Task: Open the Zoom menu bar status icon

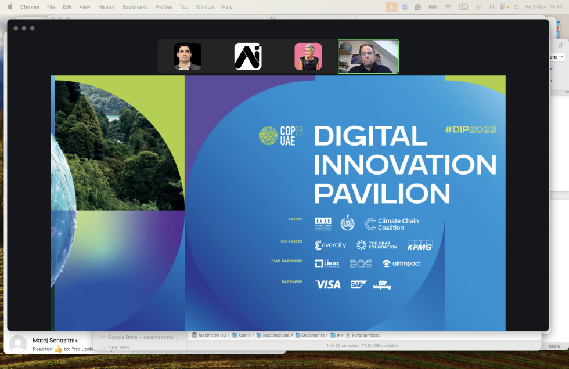Action: [405, 7]
